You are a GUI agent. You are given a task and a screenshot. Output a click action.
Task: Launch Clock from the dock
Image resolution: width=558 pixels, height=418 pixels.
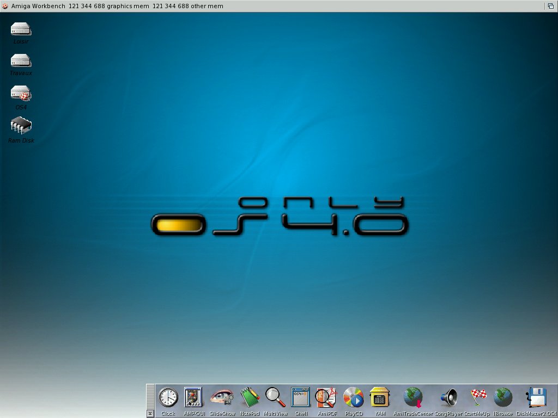[x=168, y=397]
